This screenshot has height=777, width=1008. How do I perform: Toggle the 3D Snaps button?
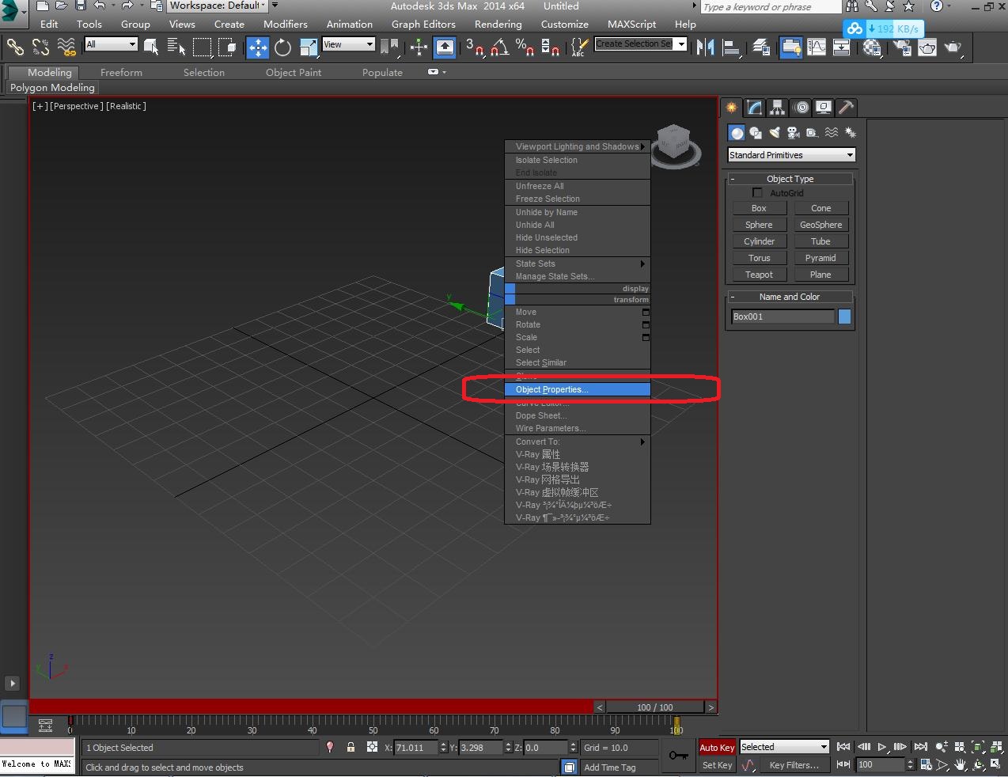[475, 47]
